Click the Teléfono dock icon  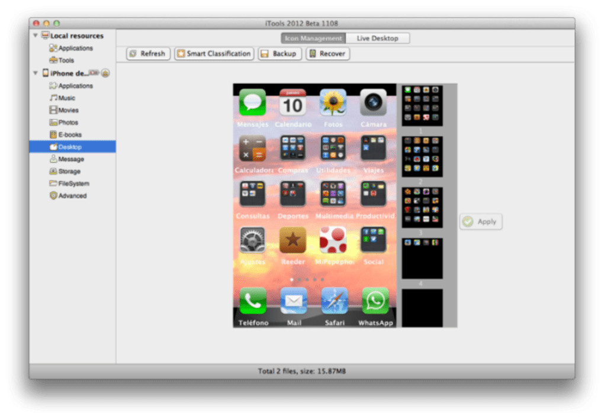point(253,301)
